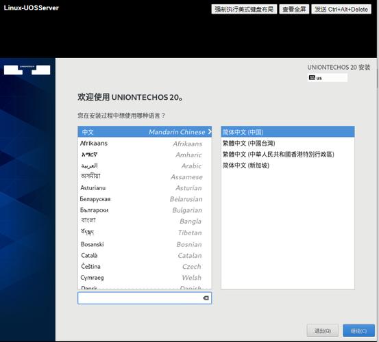This screenshot has width=379, height=342.
Task: Select the Bangla language row
Action: pos(145,221)
